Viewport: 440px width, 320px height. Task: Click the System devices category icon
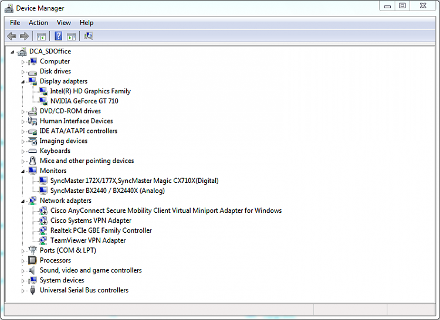pos(32,280)
